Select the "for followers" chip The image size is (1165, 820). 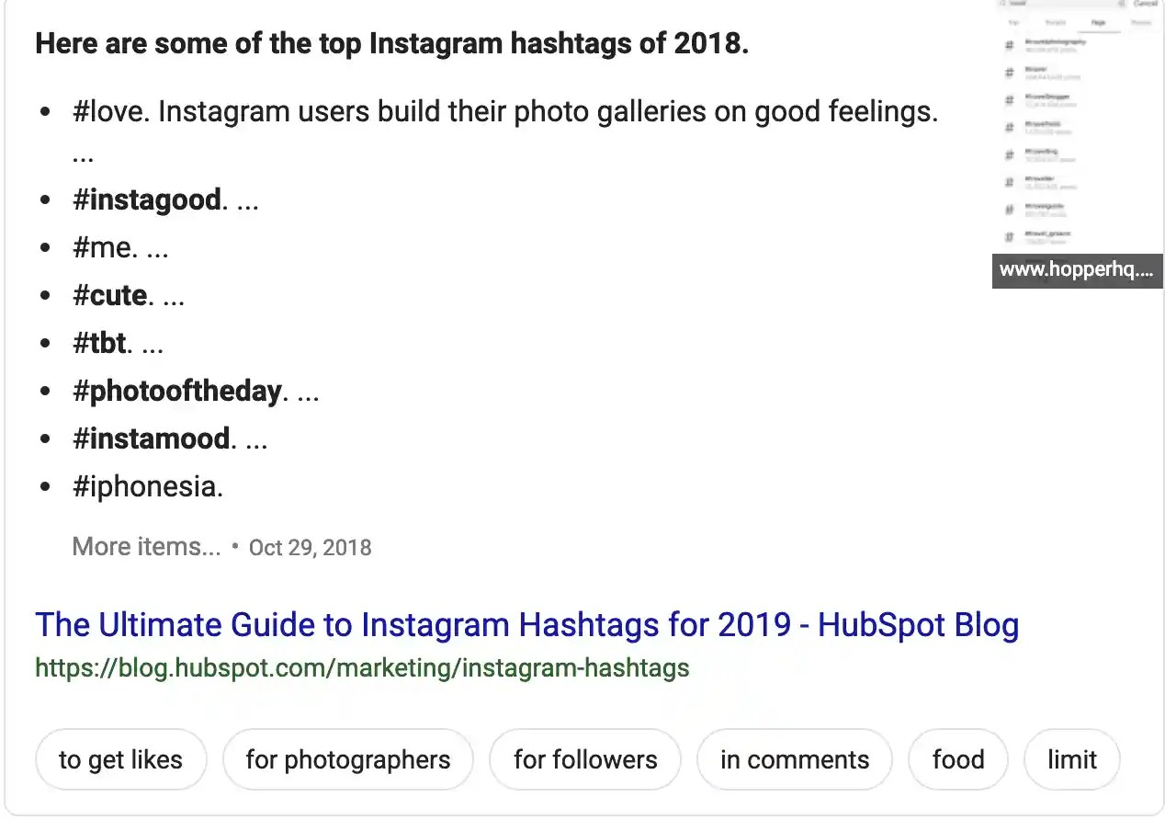click(585, 759)
